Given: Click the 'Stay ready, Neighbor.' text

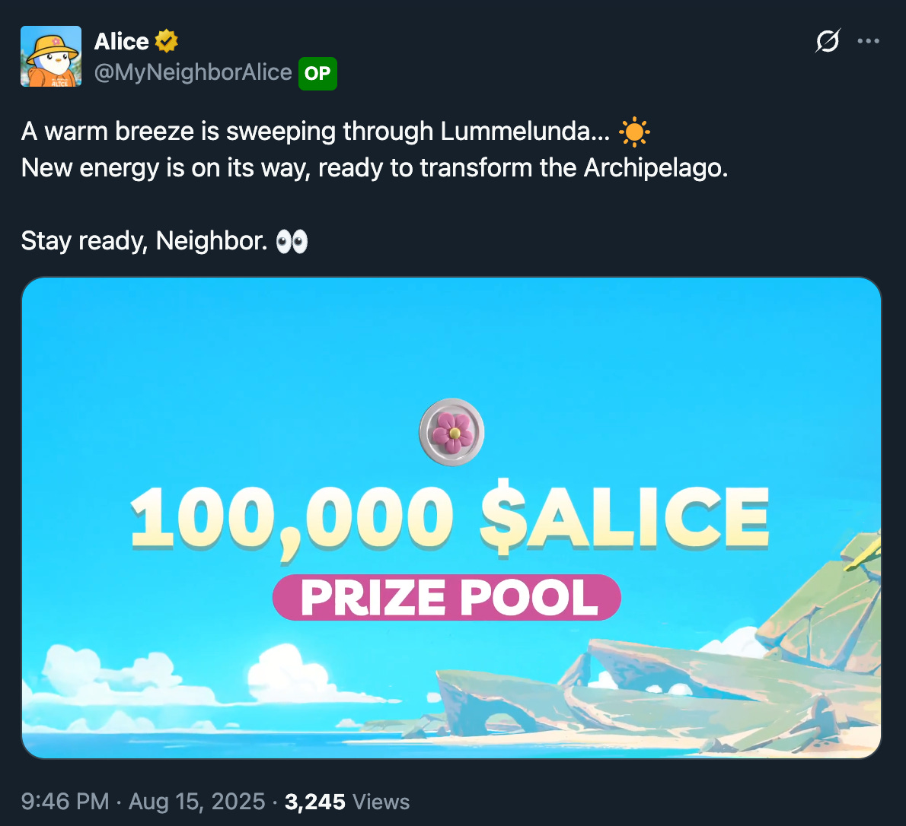Looking at the screenshot, I should pyautogui.click(x=145, y=240).
